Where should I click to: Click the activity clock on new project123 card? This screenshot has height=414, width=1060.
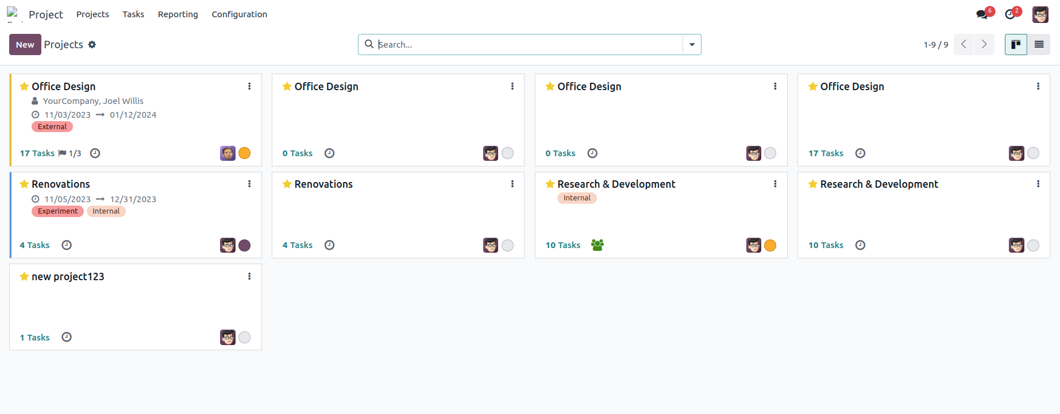pos(67,337)
